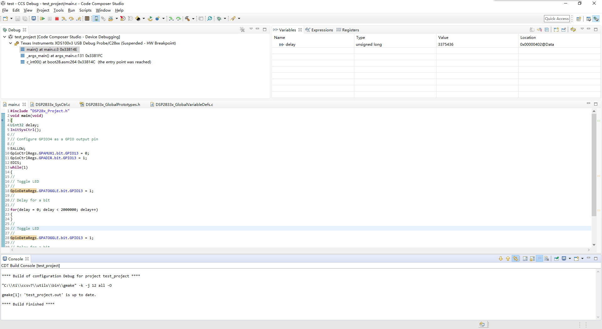Click the down arrow icon in Console toolbar

click(x=501, y=259)
